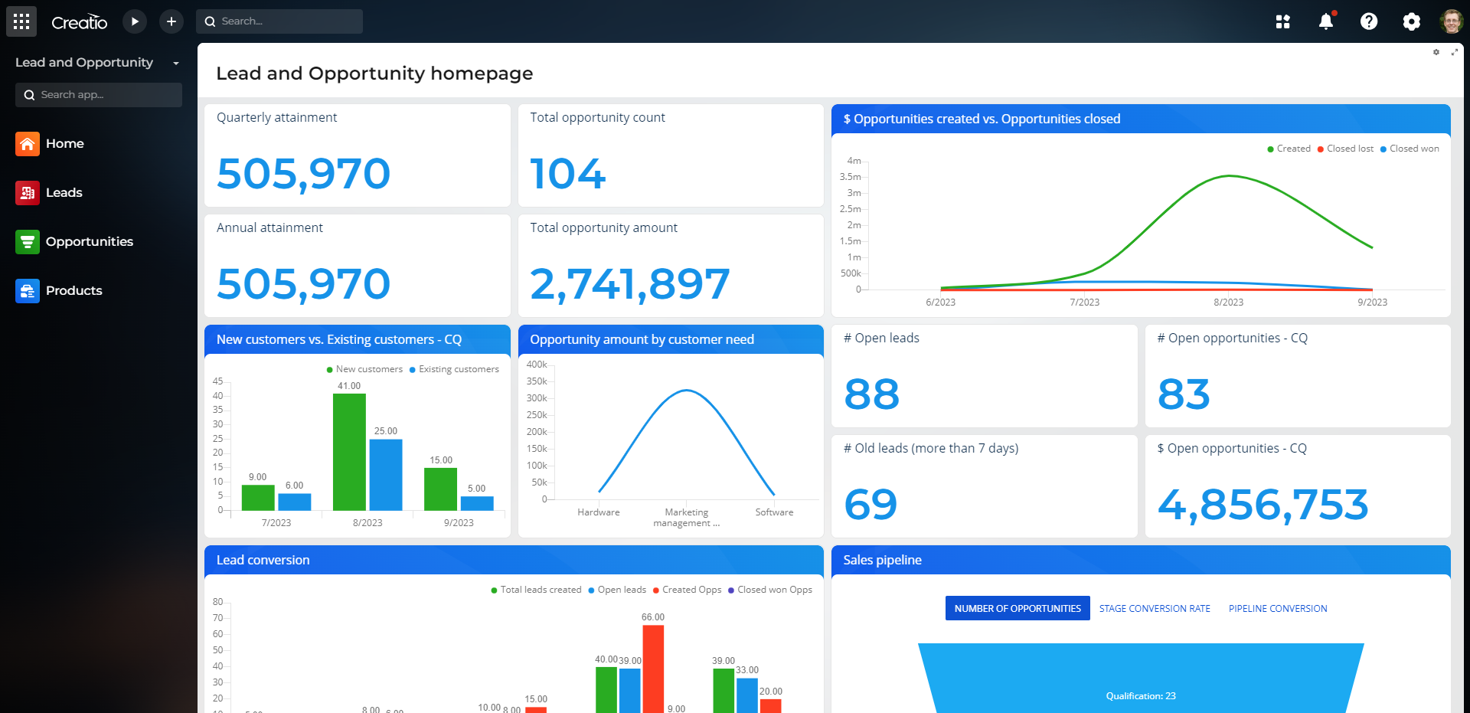The image size is (1470, 713).
Task: Open Creatio help via question mark icon
Action: point(1369,21)
